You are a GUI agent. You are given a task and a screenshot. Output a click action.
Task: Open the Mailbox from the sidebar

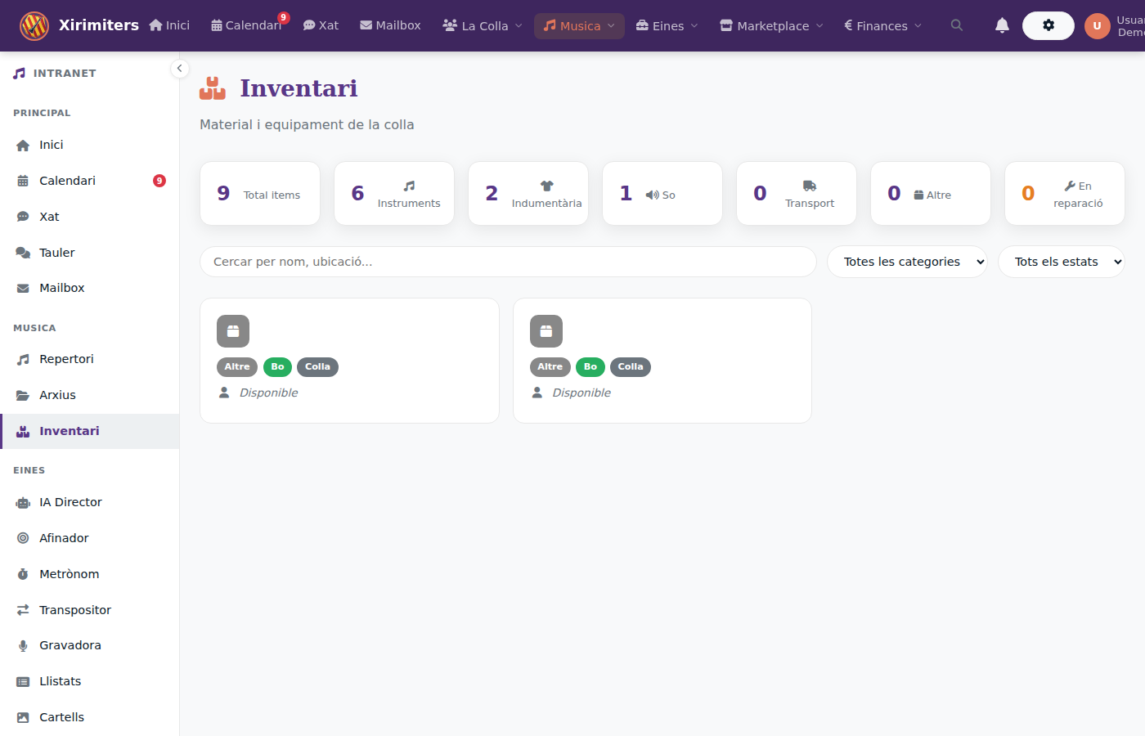[x=63, y=287]
